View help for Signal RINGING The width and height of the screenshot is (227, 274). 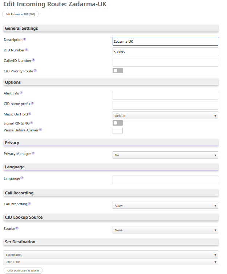(32, 123)
